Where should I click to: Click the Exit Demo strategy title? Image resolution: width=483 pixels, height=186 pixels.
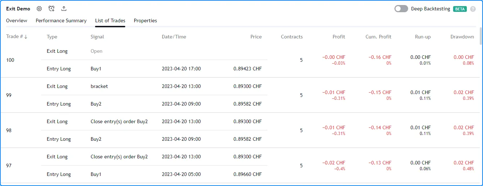pyautogui.click(x=18, y=9)
